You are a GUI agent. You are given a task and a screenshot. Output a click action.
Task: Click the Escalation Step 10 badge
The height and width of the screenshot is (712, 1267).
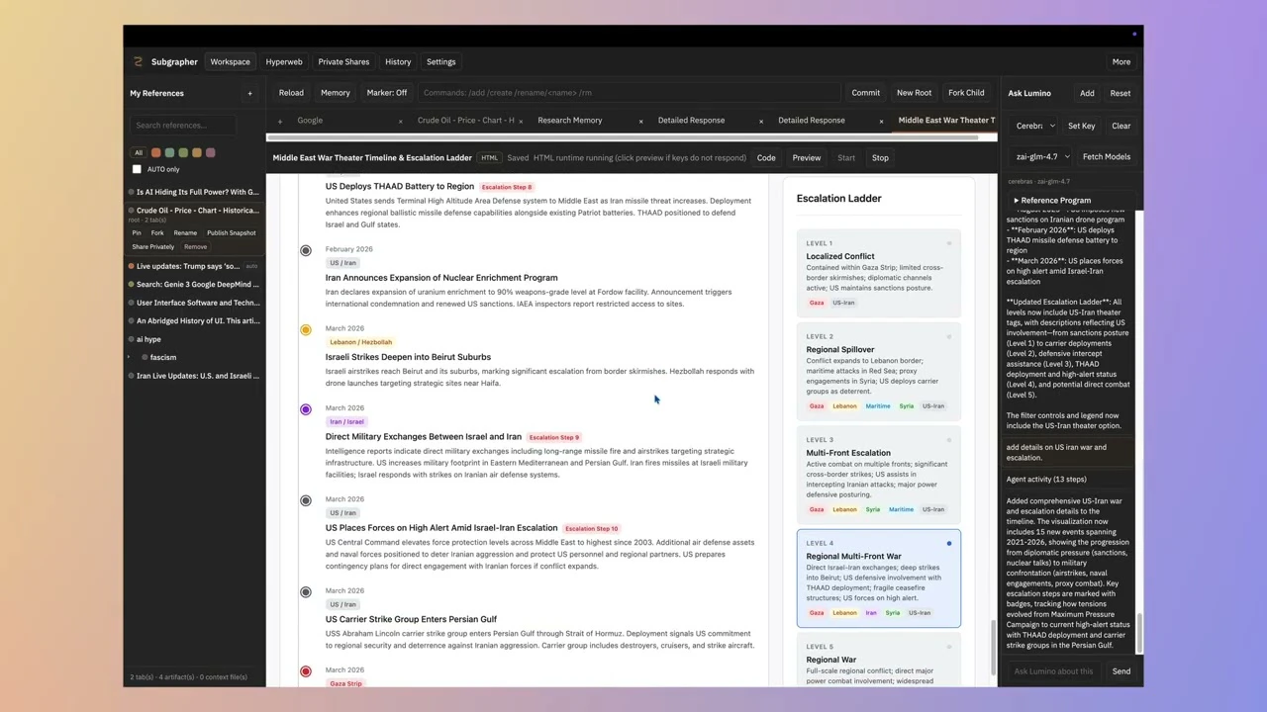click(x=592, y=528)
